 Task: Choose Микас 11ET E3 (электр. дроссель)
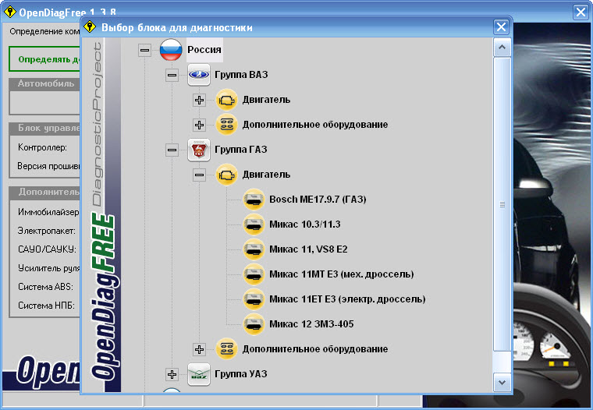347,299
